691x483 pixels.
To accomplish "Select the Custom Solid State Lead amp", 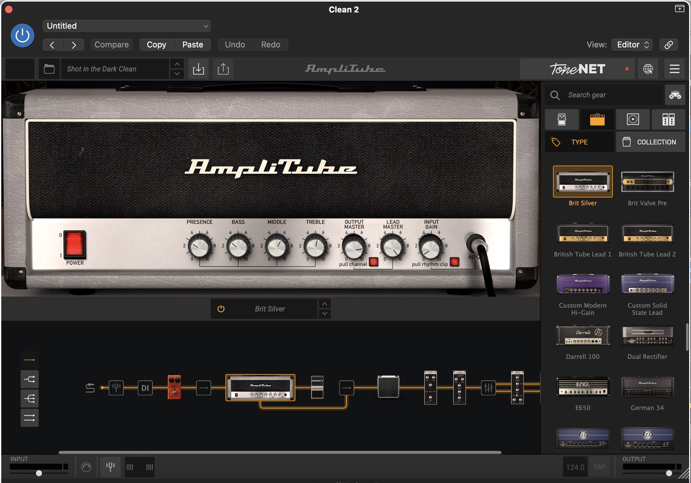I will coord(647,284).
